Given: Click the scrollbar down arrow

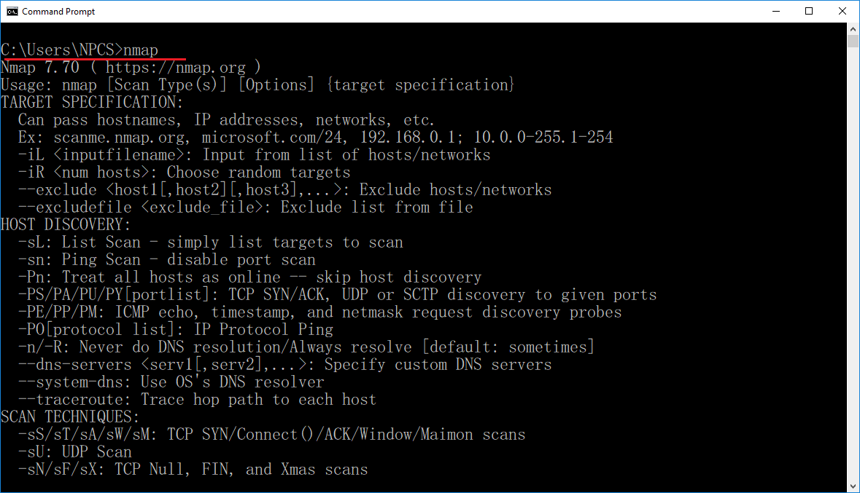Looking at the screenshot, I should [x=853, y=486].
